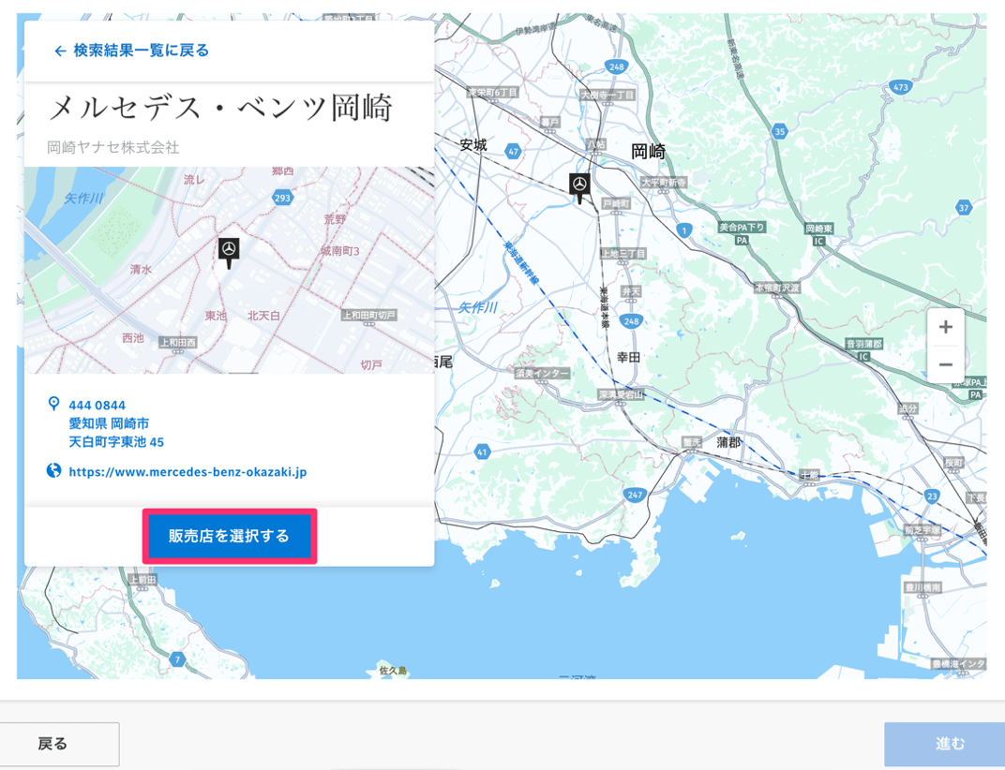Click the Mercedes marker on the main map
This screenshot has width=1005, height=770.
580,186
